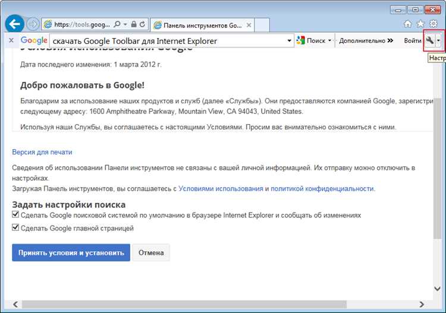Close the 'Панель инструментов Go...' tab

(x=249, y=26)
